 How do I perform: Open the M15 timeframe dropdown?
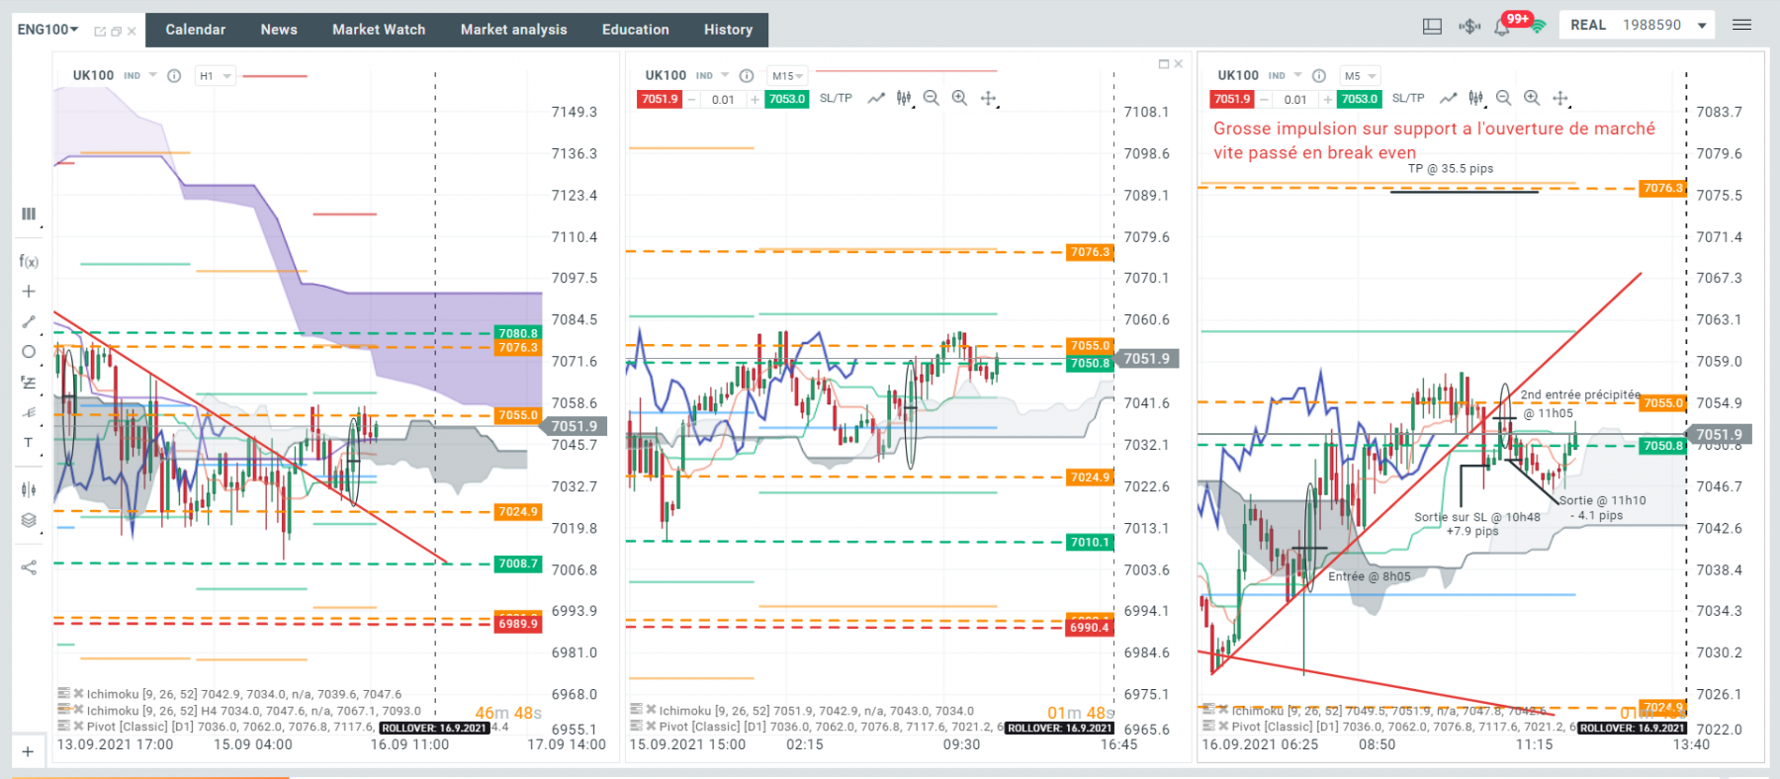[x=787, y=76]
